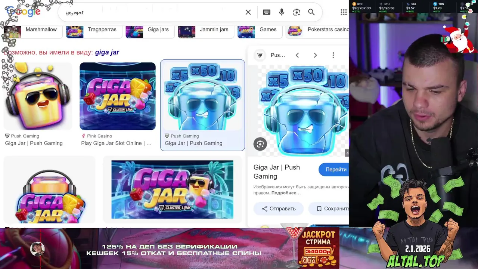Click the 'giga jar' spelling suggestion link
Screen dimensions: 478x269
(107, 52)
